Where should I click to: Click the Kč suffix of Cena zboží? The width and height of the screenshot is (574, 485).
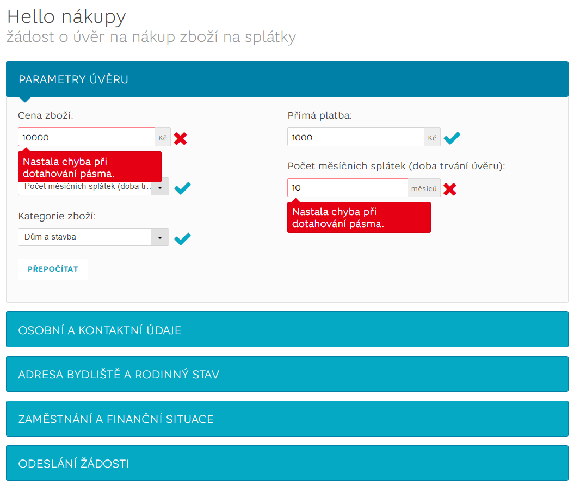163,137
